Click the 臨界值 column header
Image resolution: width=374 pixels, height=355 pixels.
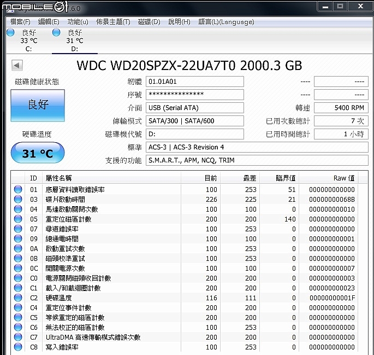[280, 178]
